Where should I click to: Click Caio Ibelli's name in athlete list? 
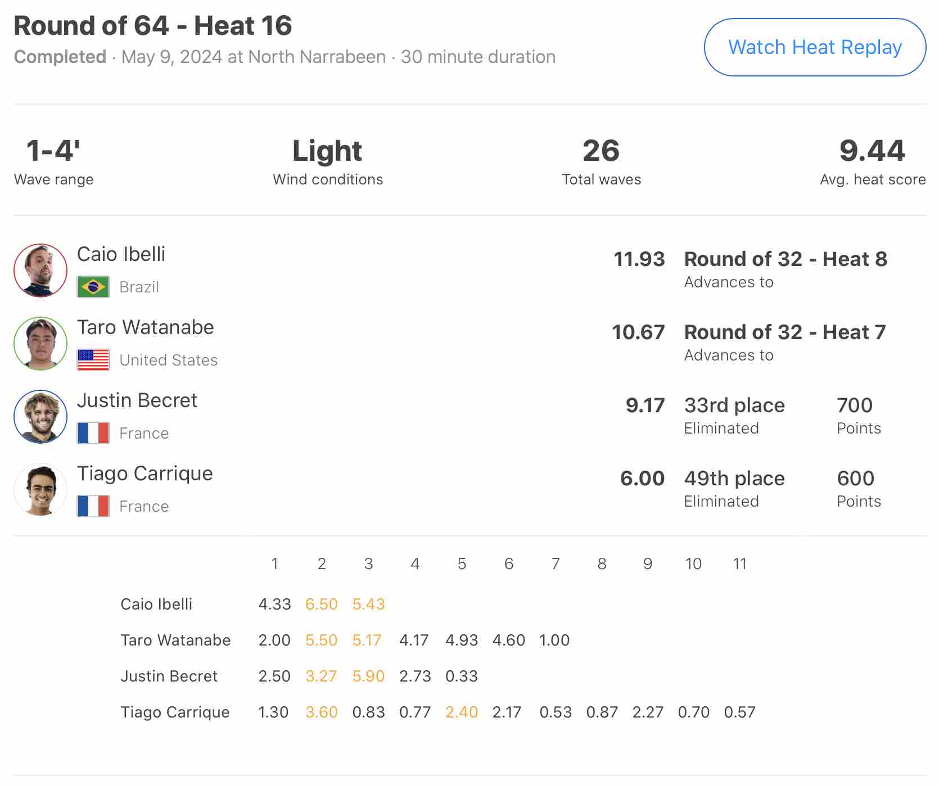(x=121, y=254)
